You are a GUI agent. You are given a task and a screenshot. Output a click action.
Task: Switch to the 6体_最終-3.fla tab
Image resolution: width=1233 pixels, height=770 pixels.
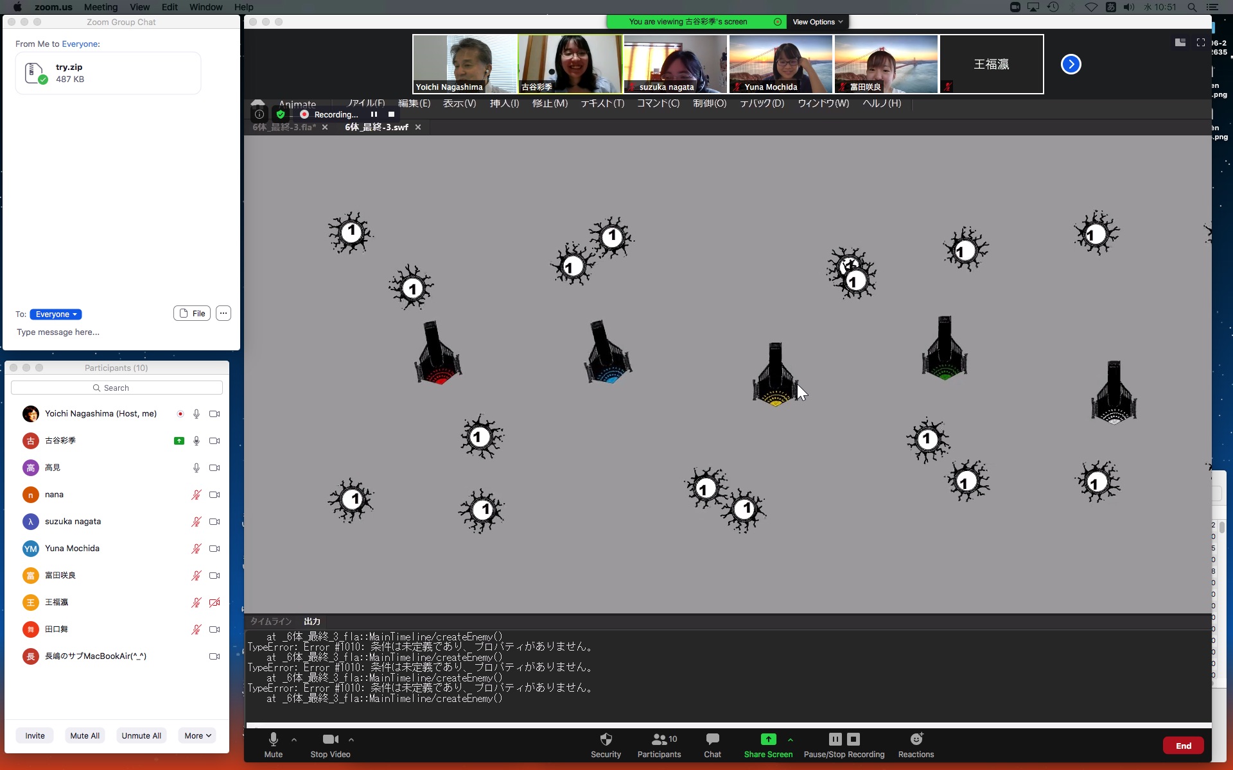click(284, 127)
